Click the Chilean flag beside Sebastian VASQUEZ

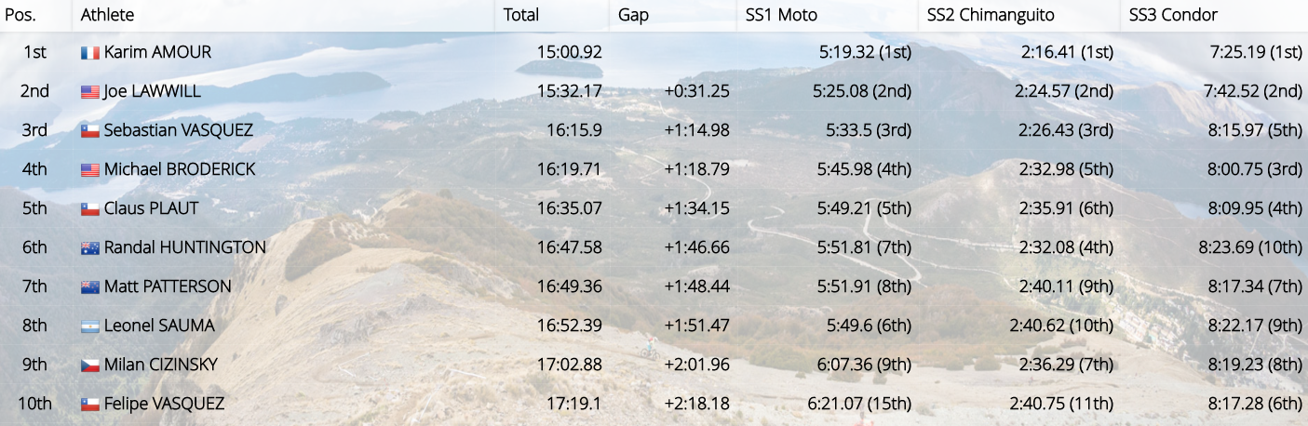[90, 131]
